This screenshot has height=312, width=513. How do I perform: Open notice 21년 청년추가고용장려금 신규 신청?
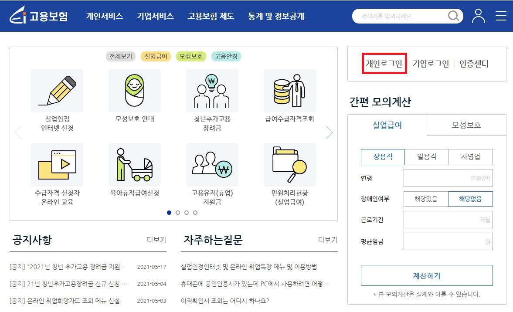point(68,284)
